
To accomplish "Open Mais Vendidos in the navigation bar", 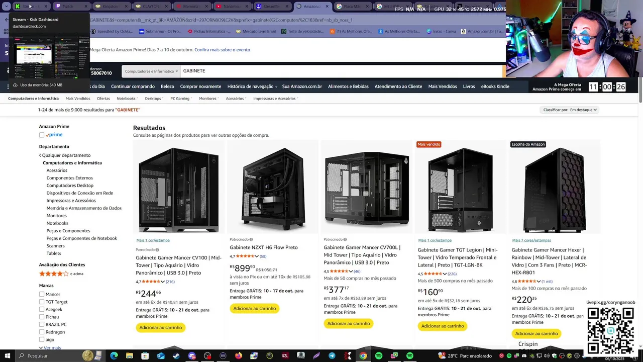I will (443, 86).
